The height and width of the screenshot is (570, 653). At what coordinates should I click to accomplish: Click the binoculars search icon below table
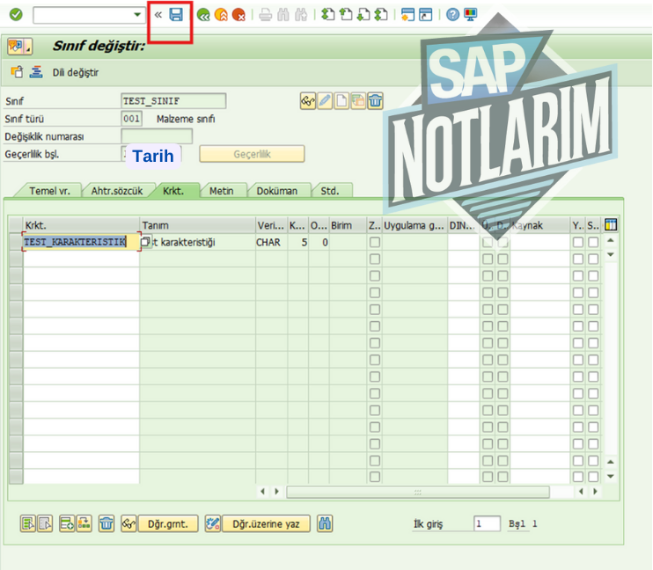click(x=325, y=523)
